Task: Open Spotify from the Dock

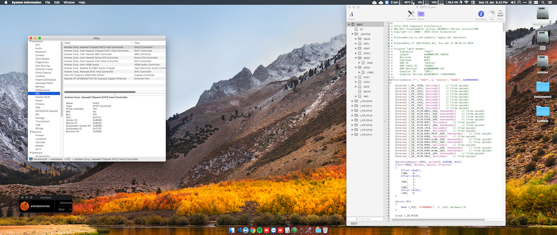Action: tap(259, 230)
